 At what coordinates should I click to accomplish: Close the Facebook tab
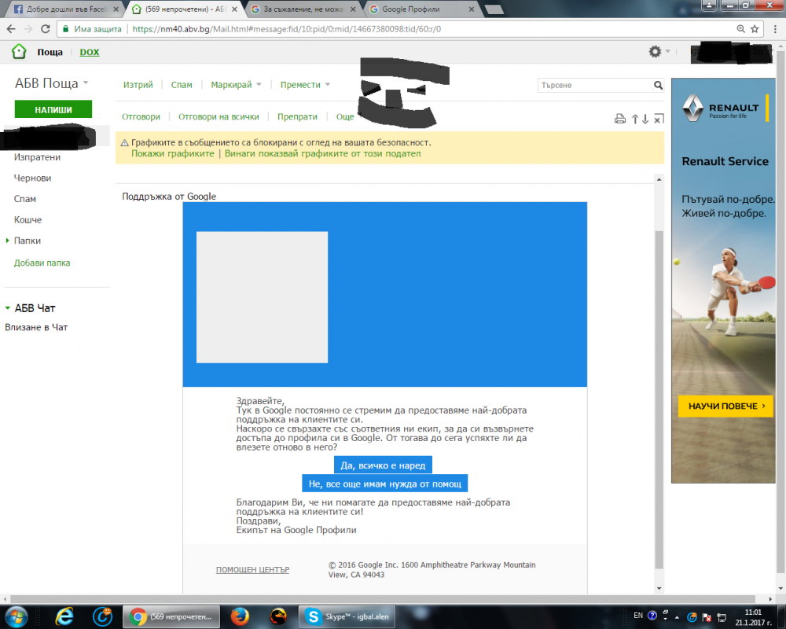pos(116,9)
